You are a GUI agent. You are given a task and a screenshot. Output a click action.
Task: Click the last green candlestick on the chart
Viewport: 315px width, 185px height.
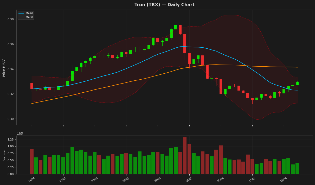tap(297, 83)
